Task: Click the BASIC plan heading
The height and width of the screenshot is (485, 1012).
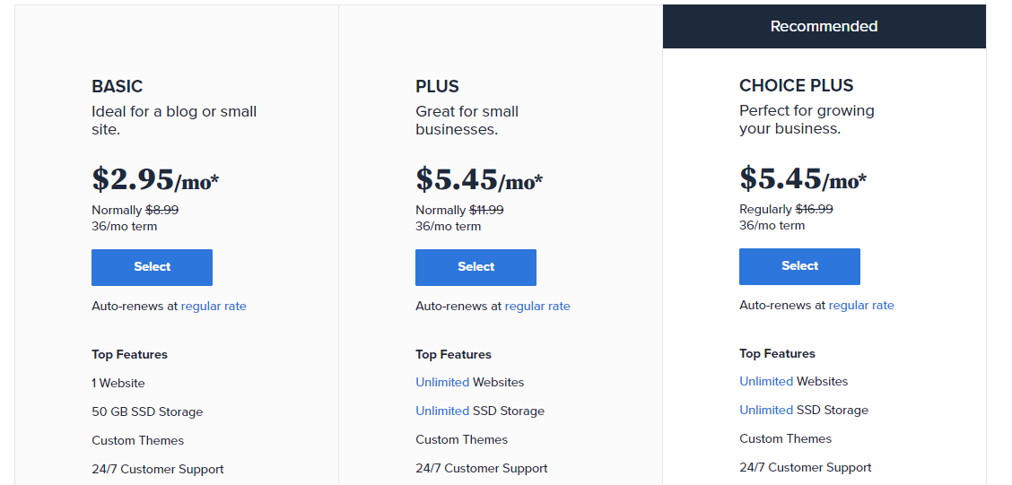Action: (118, 87)
